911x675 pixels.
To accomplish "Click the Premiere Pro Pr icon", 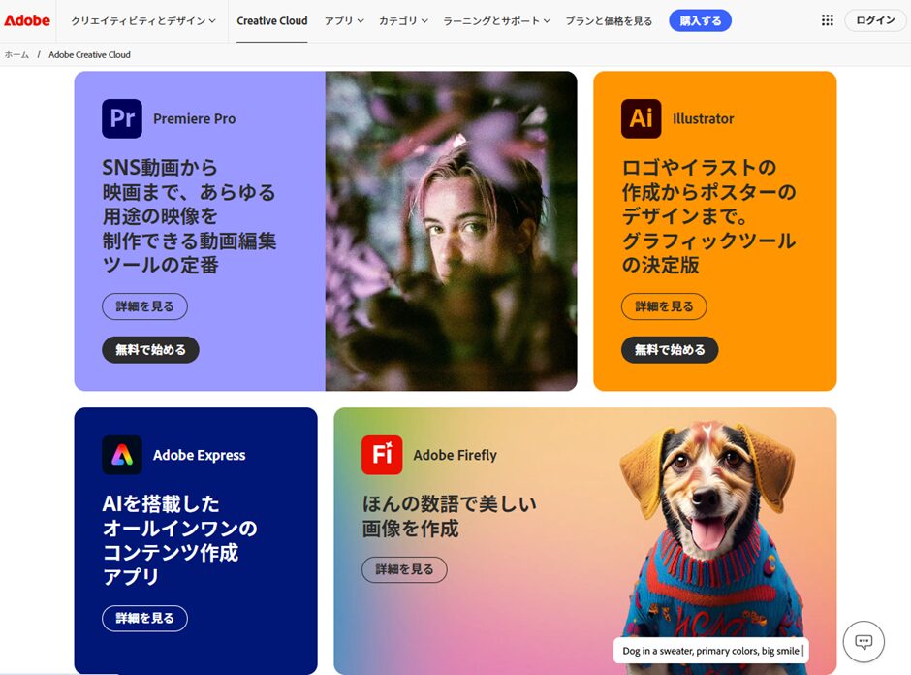I will (122, 118).
